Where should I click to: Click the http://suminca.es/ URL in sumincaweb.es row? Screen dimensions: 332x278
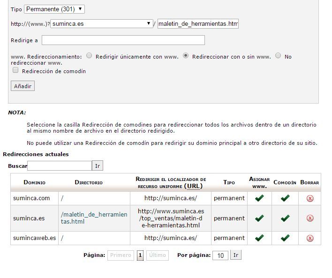pos(171,238)
